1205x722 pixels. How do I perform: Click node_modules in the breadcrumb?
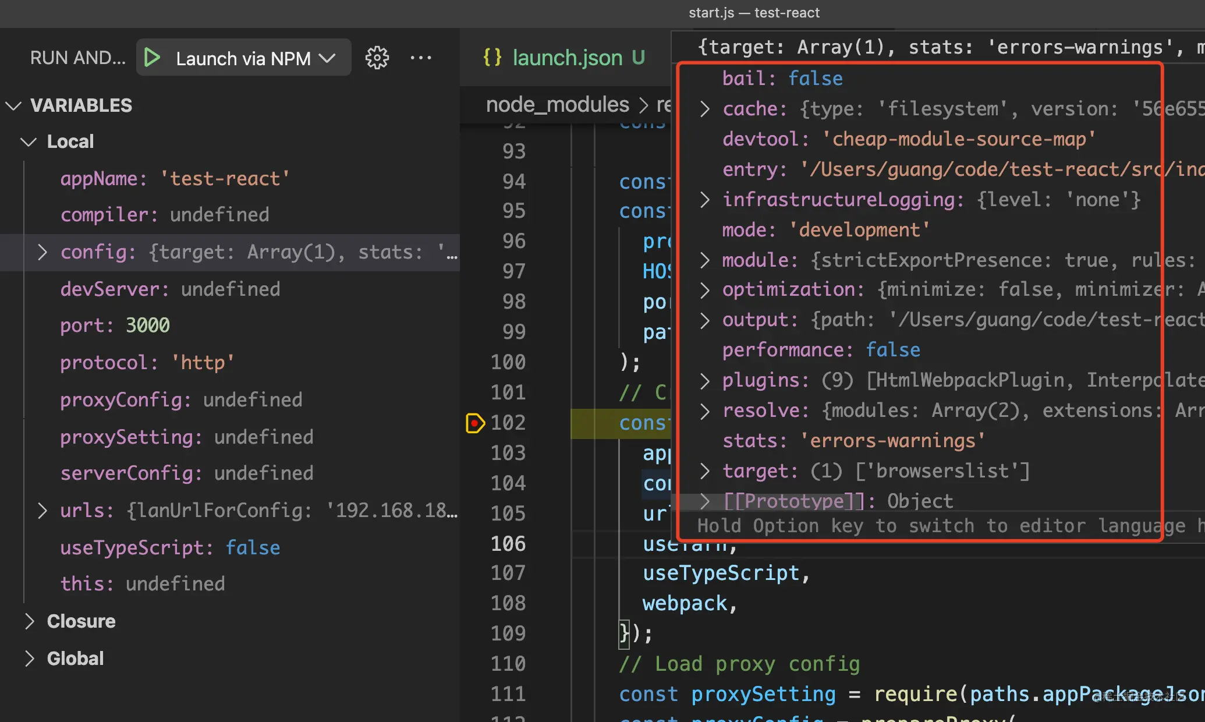tap(557, 105)
